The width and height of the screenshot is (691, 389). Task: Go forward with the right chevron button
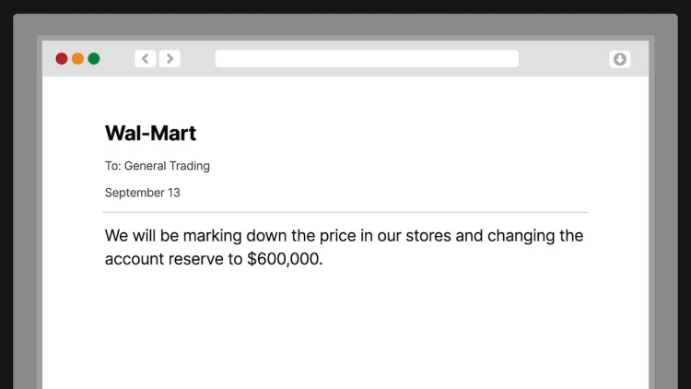170,59
